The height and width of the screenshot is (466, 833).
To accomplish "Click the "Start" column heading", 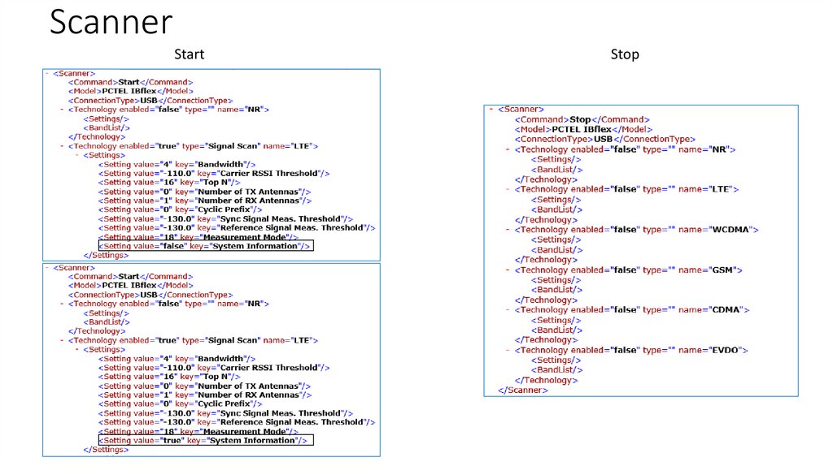I will tap(189, 54).
